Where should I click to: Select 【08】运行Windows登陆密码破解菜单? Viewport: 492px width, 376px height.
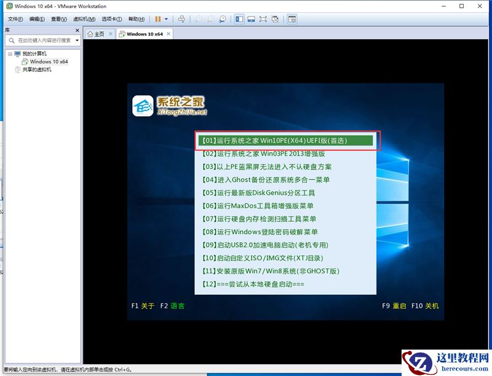pyautogui.click(x=260, y=232)
